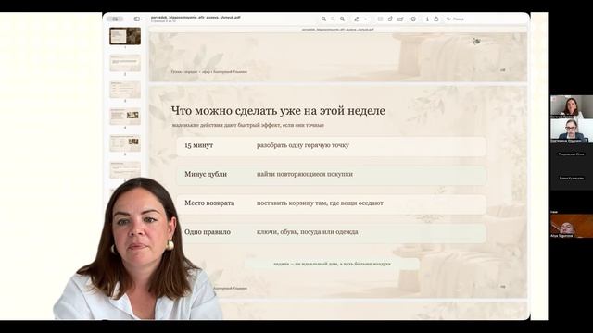Screen dimensions: 593x333
Task: Select the top participant video tile
Action: tap(572, 107)
